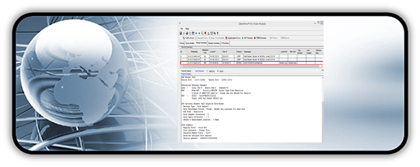
Task: Select the Packet Details tab
Action: [x=186, y=71]
